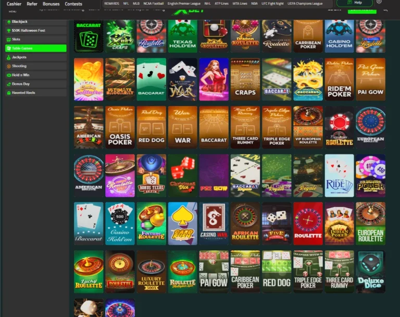This screenshot has width=400, height=317.
Task: Open the Bonuses menu item
Action: (51, 4)
